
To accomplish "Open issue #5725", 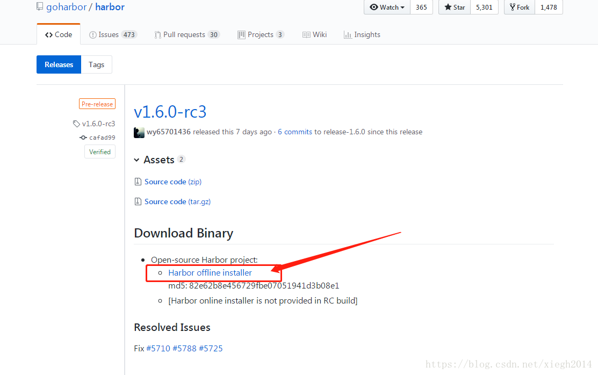I will (211, 348).
